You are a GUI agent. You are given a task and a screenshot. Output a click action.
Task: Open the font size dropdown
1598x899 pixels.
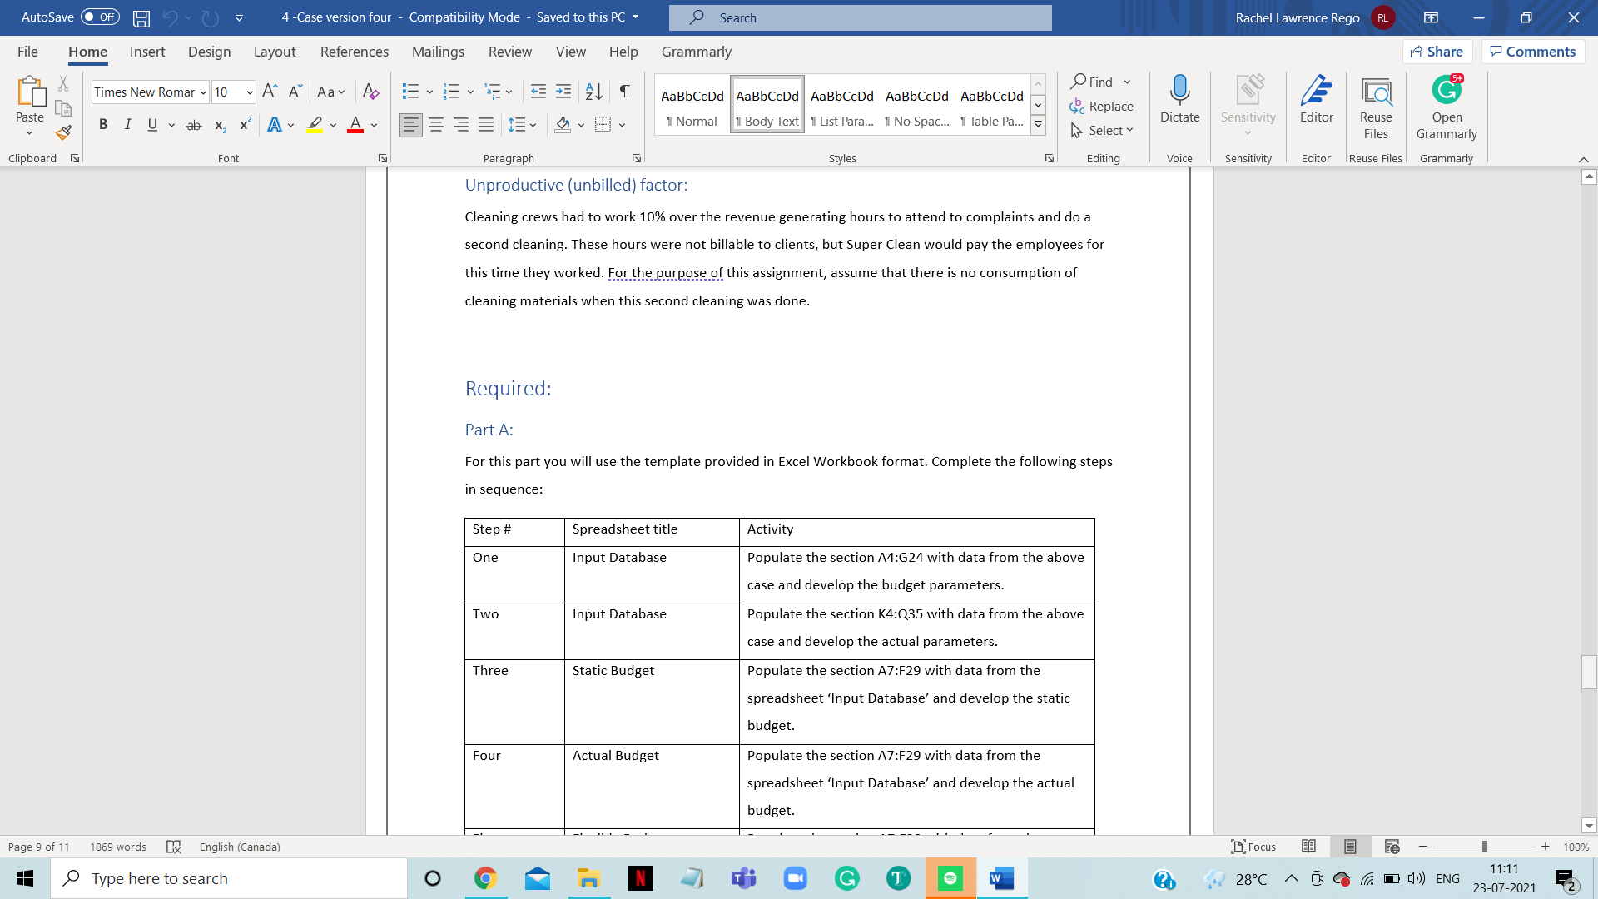[248, 92]
